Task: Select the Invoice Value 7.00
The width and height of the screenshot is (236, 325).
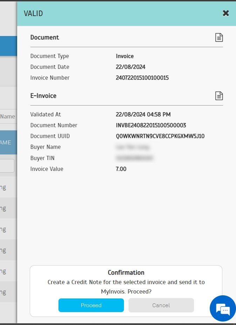Action: point(121,169)
